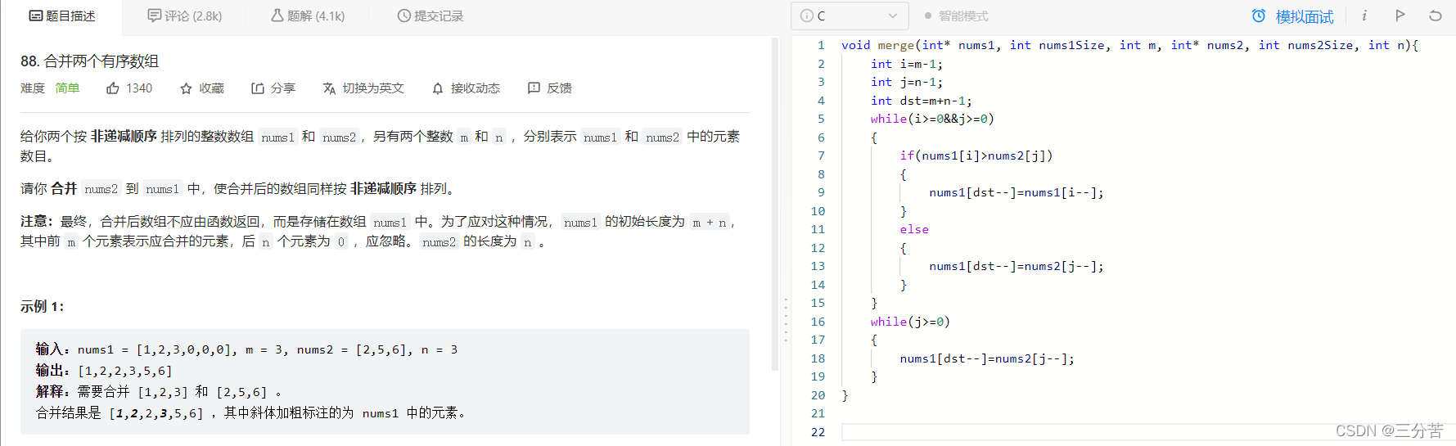Click the star icon to favorite the problem
Screen dimensions: 1456x446
(186, 88)
